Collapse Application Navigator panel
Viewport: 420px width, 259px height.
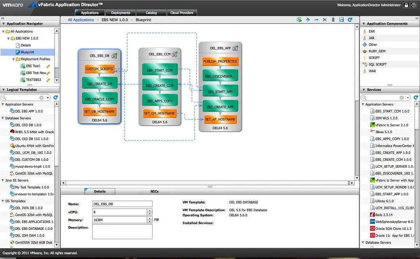tap(4, 24)
